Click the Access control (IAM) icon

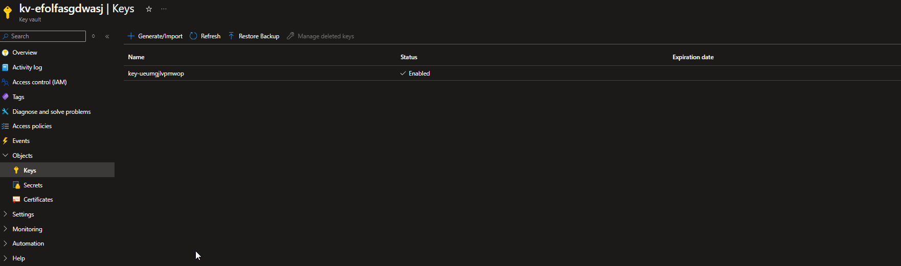point(5,82)
